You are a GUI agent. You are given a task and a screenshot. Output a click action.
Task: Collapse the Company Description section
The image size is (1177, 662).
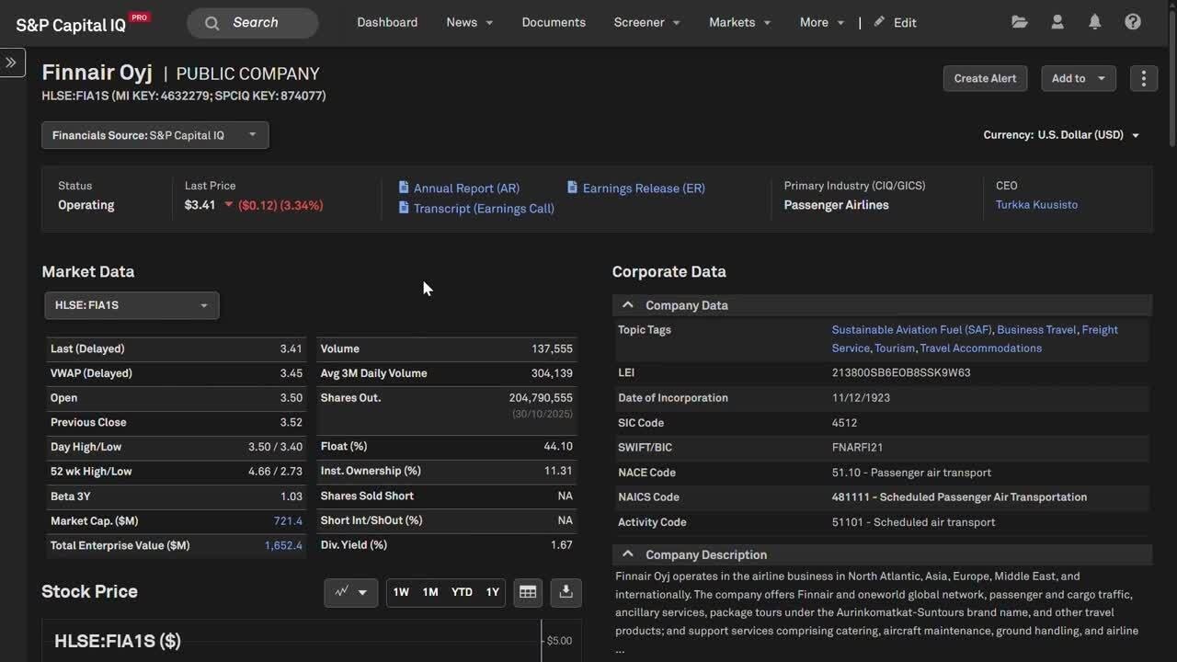pos(628,554)
